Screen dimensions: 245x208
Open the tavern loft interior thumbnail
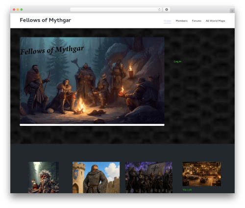201,174
